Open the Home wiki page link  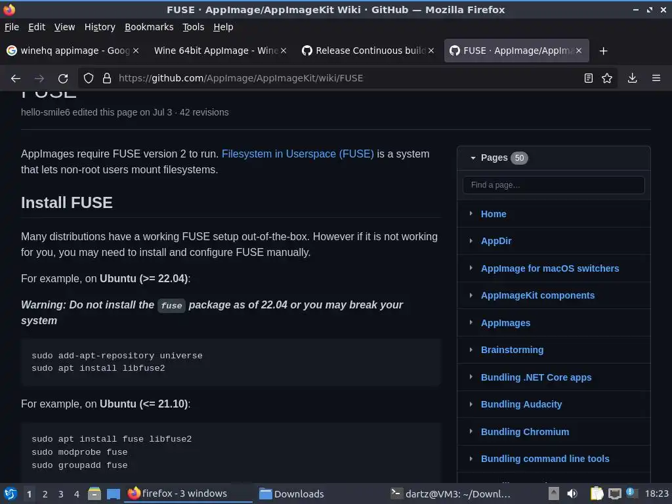coord(493,214)
